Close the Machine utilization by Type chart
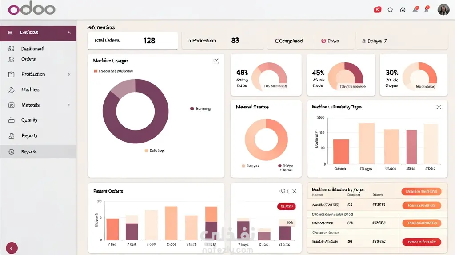455x255 pixels. pyautogui.click(x=439, y=107)
